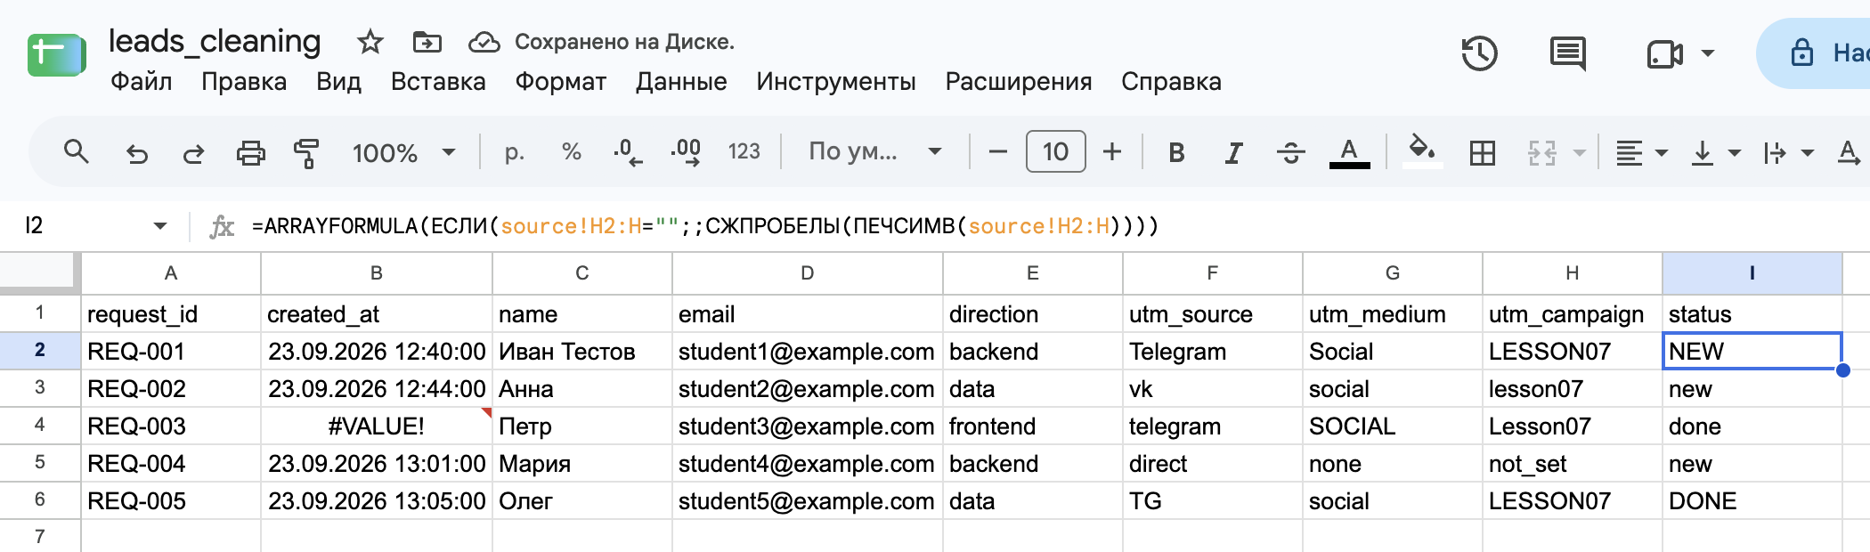
Task: Decrease decimal places
Action: coord(628,152)
